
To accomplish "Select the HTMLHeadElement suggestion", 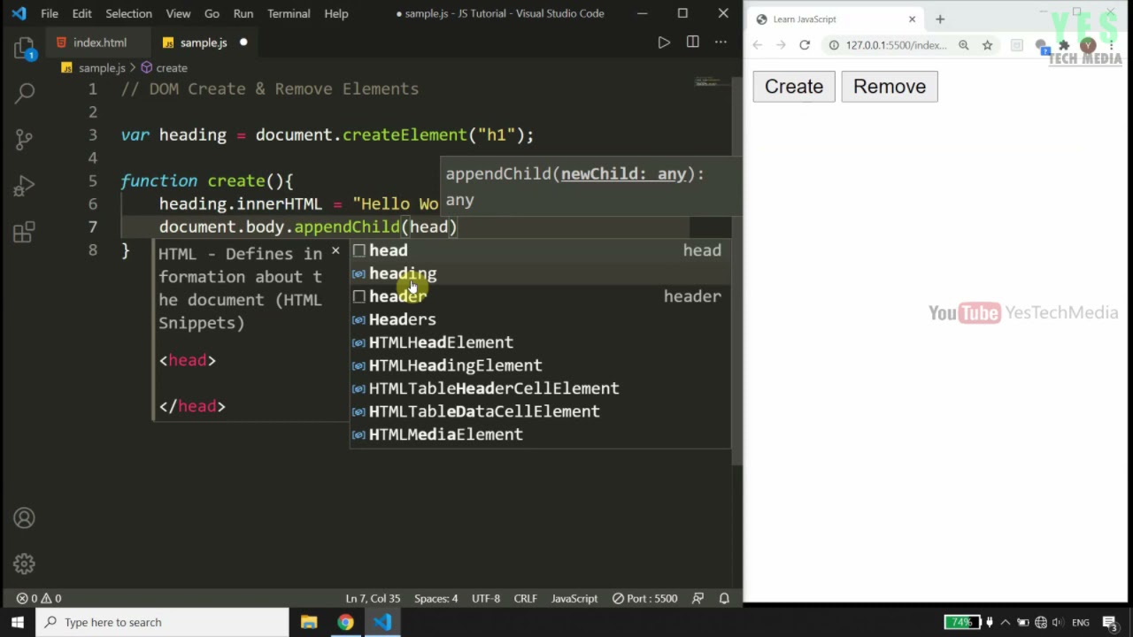I will coord(540,342).
